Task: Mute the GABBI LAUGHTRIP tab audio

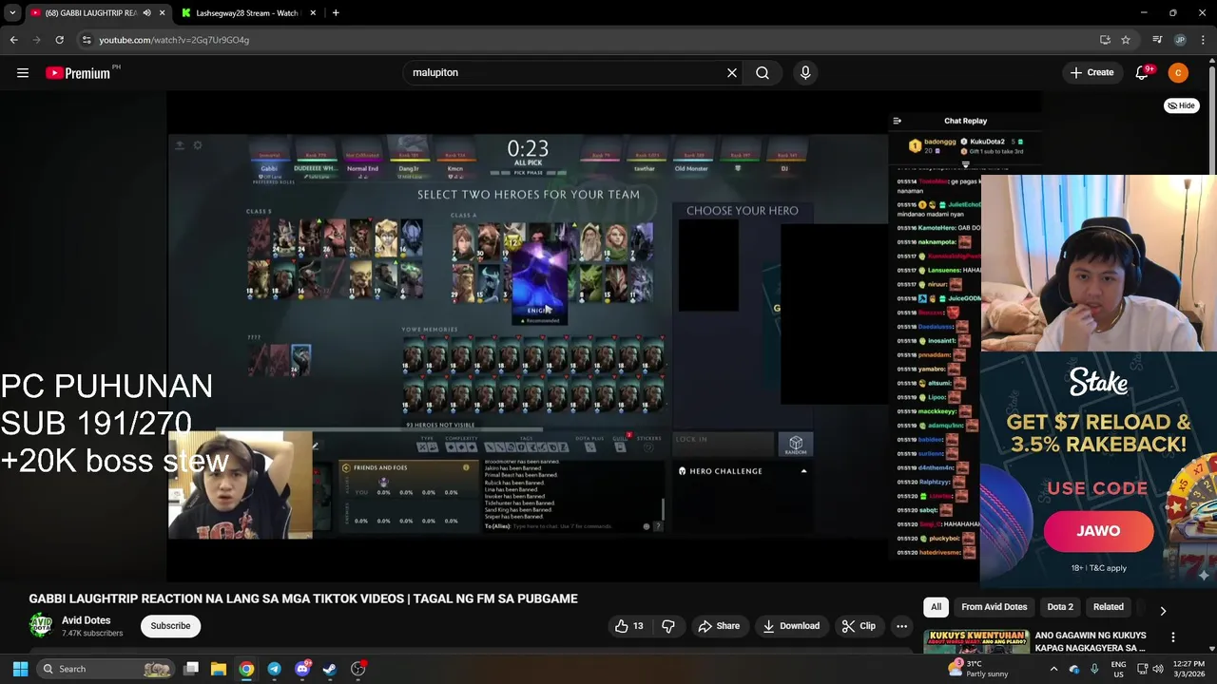Action: [x=147, y=13]
